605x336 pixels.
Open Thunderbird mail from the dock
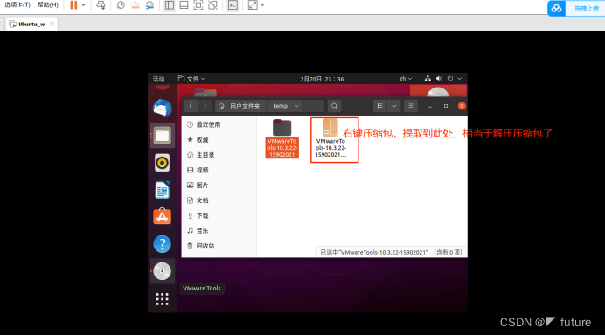coord(162,108)
